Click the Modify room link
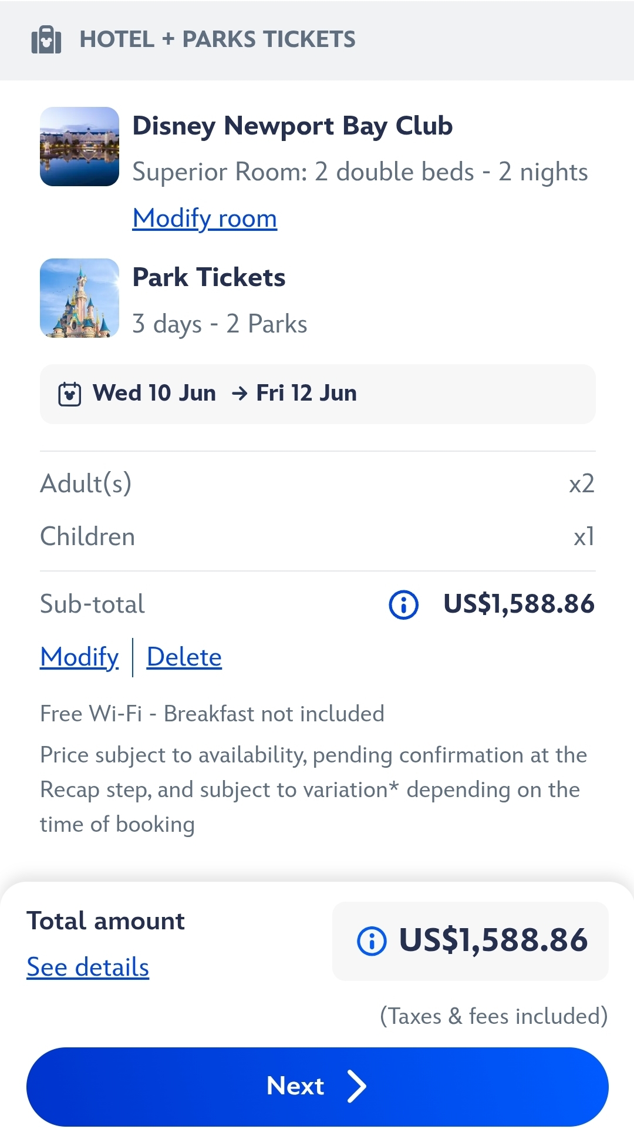 pos(204,219)
